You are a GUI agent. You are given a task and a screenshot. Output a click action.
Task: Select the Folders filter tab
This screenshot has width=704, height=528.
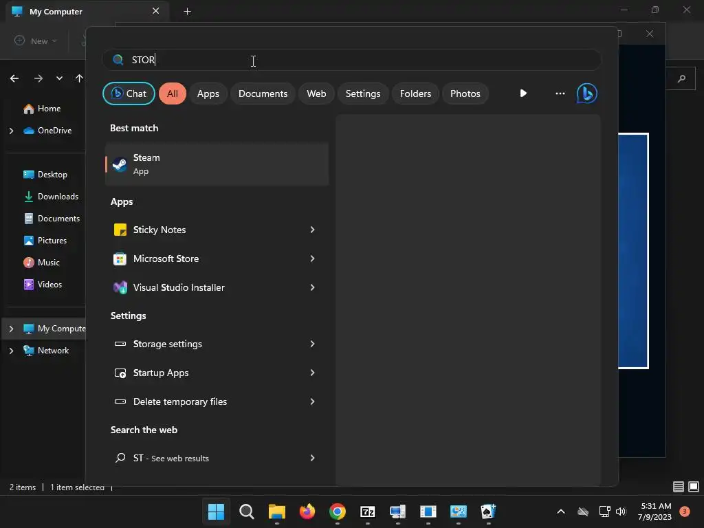pyautogui.click(x=416, y=93)
